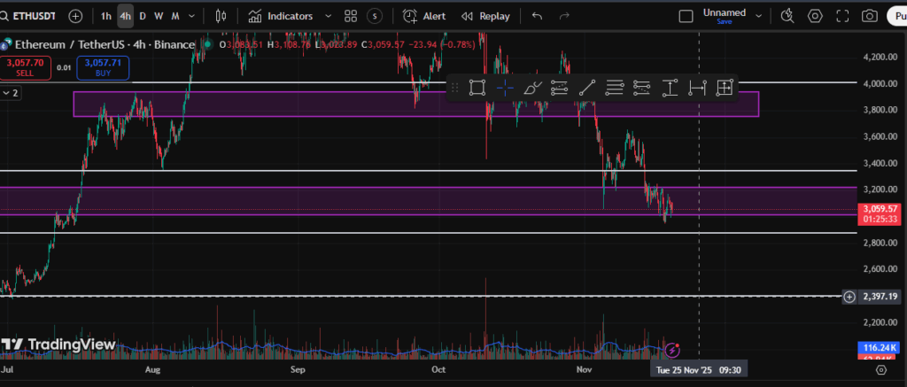Viewport: 907px width, 387px height.
Task: Click the Sep label on time axis
Action: point(298,369)
